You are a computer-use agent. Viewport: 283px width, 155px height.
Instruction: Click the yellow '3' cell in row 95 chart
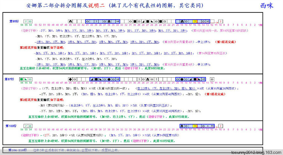tap(195, 21)
